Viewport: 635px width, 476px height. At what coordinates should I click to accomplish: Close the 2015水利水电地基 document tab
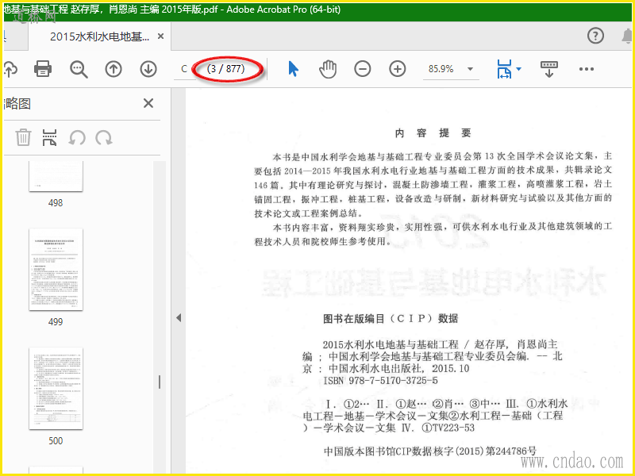click(161, 36)
